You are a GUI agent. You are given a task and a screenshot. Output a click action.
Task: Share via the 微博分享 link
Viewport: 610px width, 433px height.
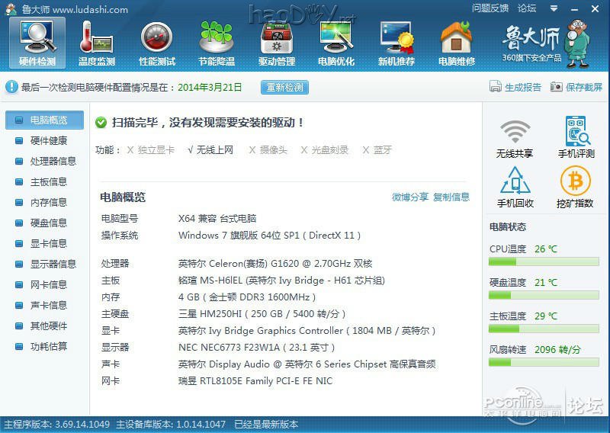click(x=410, y=197)
